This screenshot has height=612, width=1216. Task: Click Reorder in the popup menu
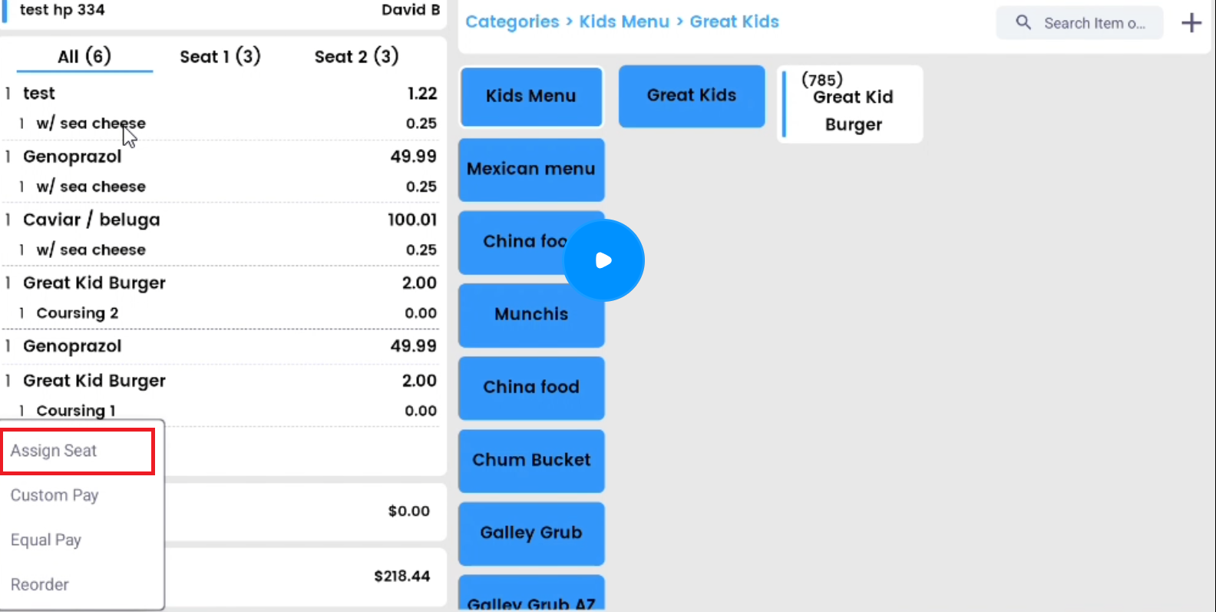40,584
